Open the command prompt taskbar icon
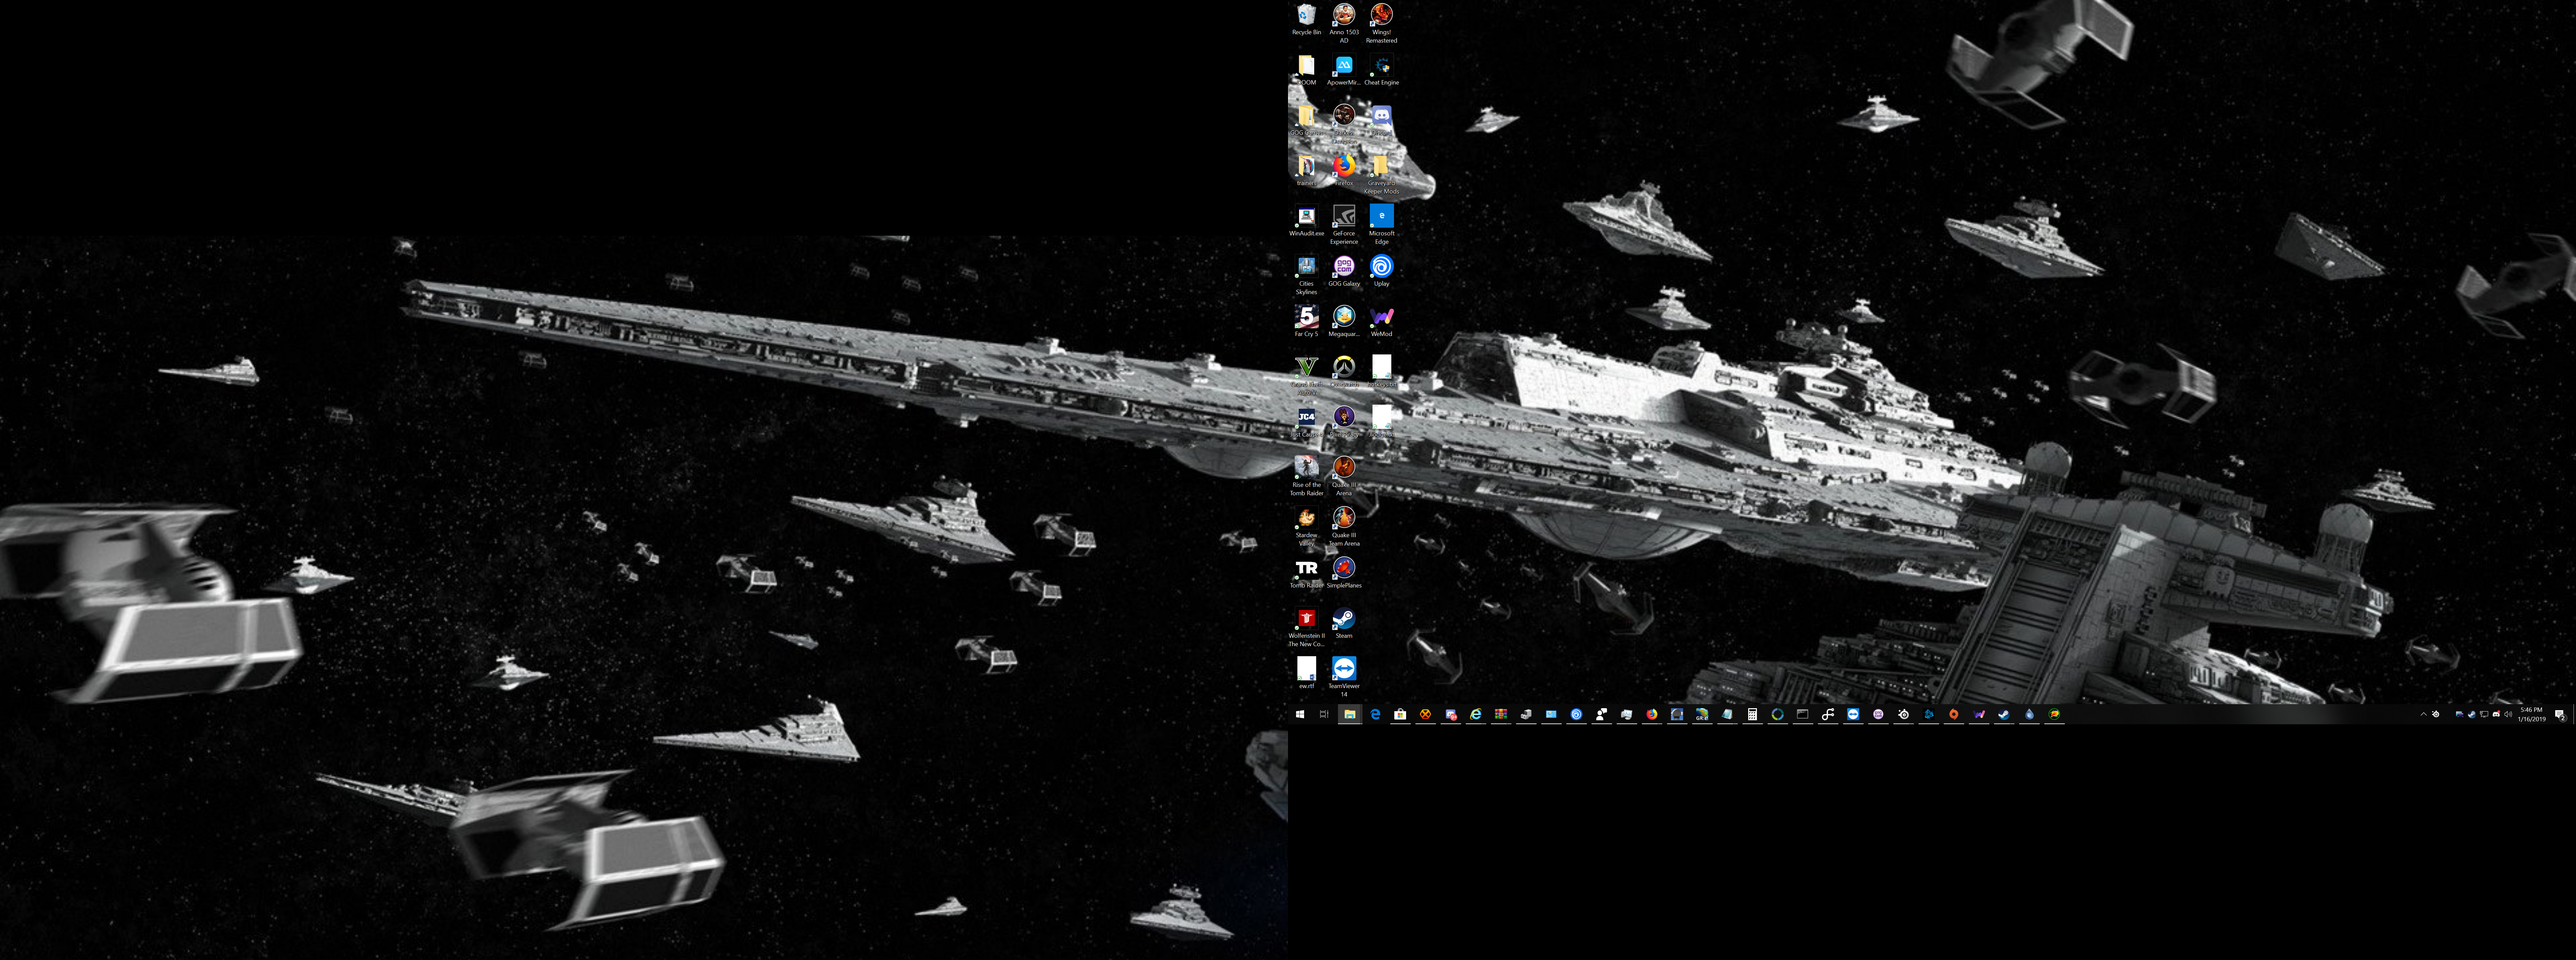This screenshot has height=960, width=2576. coord(1803,714)
